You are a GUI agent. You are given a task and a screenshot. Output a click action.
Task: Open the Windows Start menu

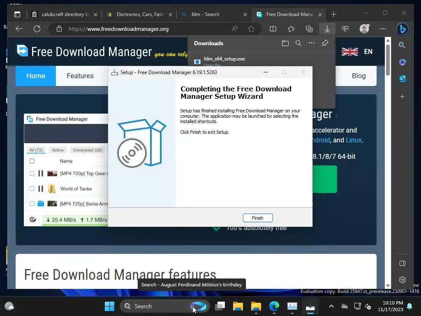pyautogui.click(x=109, y=306)
